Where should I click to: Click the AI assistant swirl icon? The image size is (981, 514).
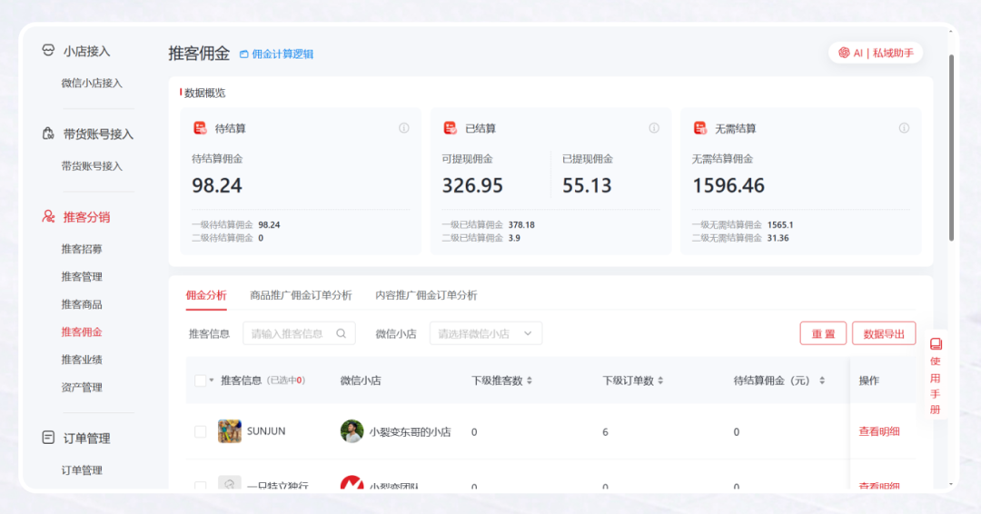[x=844, y=53]
